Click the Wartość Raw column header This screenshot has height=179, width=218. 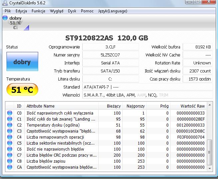point(189,106)
